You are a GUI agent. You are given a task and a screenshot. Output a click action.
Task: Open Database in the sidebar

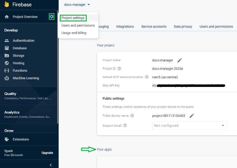(20, 48)
